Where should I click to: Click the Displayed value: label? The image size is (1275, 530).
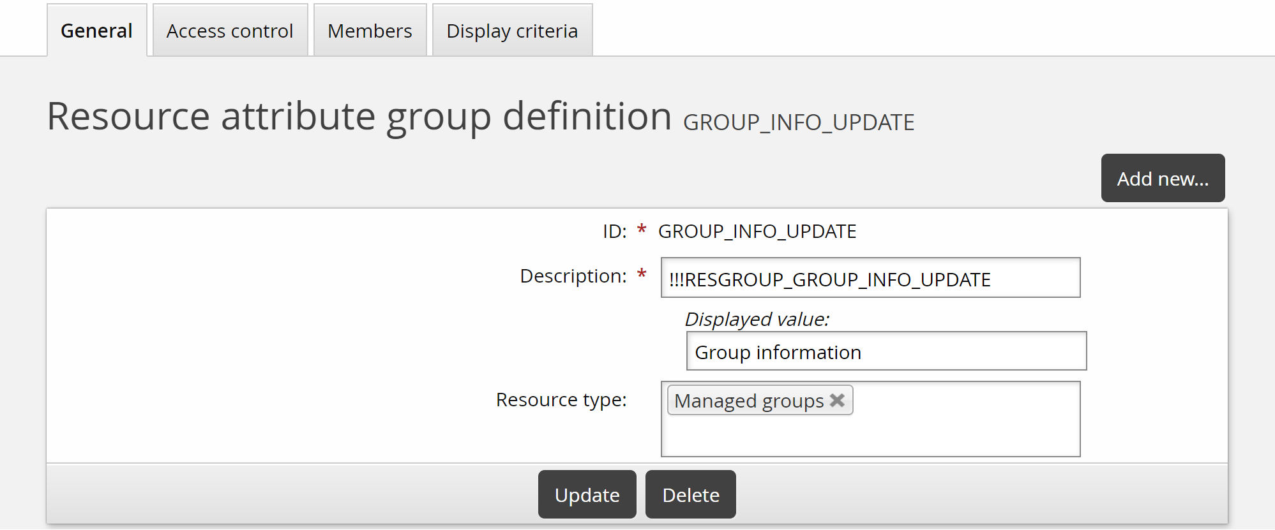point(757,318)
